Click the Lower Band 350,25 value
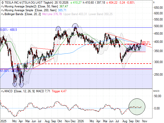 [101, 14]
